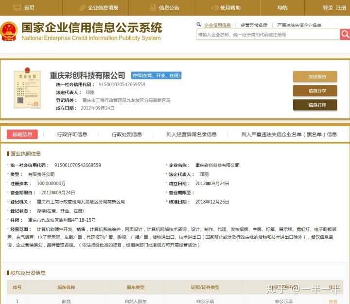The width and height of the screenshot is (350, 304).
Task: Click the 股东名称 column header
Action: tap(66, 287)
